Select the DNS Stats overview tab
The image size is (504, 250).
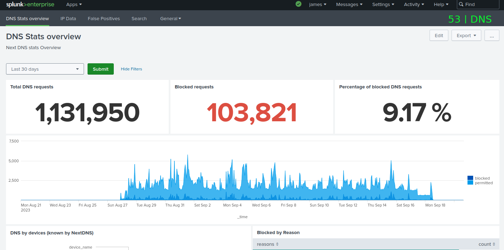28,19
